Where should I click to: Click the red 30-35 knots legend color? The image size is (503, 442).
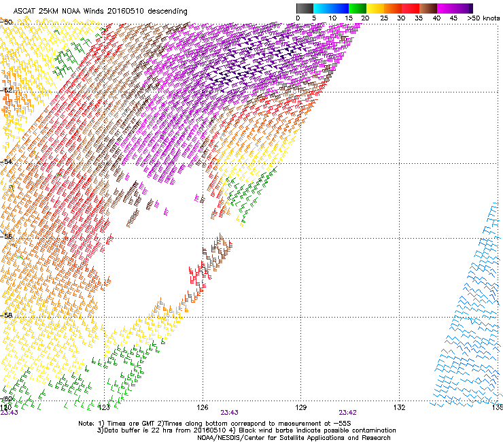click(411, 8)
